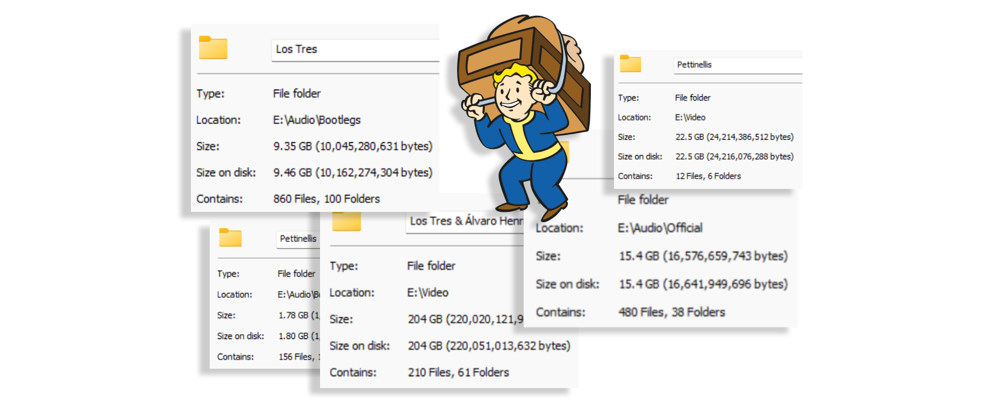
Task: Select 'File folder' type in the 1.78 GB panel
Action: coord(296,274)
